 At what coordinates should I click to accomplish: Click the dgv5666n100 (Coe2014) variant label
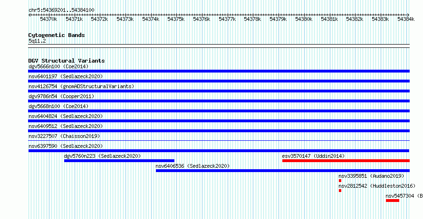[x=58, y=66]
